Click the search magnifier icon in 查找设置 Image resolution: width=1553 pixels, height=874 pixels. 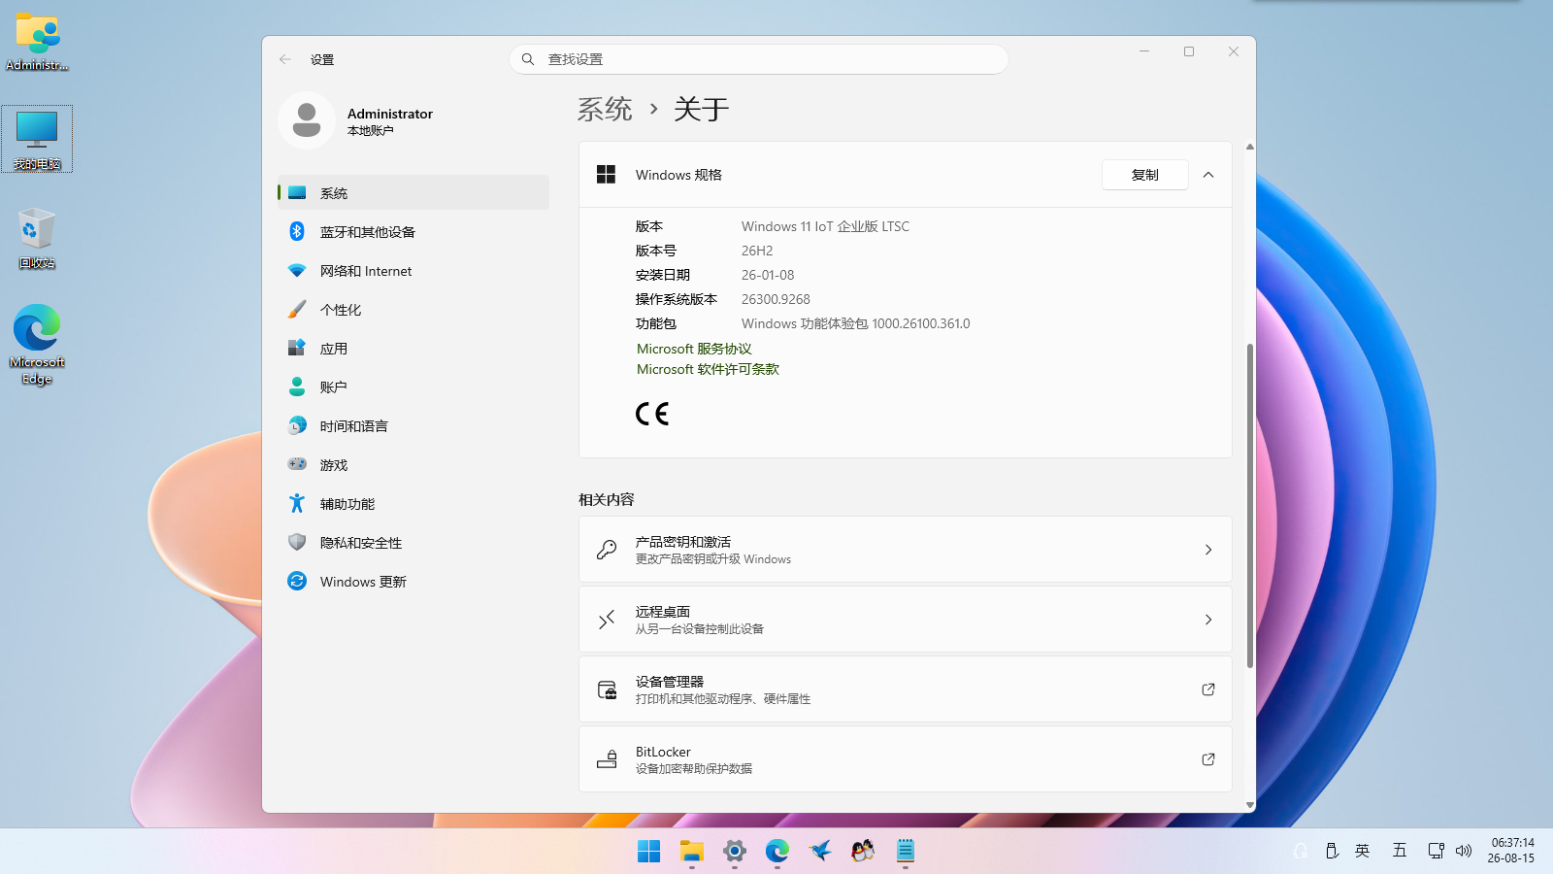528,59
